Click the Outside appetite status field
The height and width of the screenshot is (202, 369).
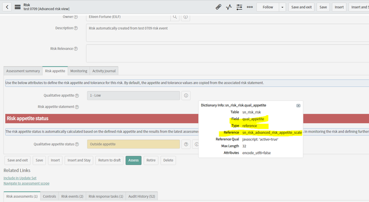(133, 144)
